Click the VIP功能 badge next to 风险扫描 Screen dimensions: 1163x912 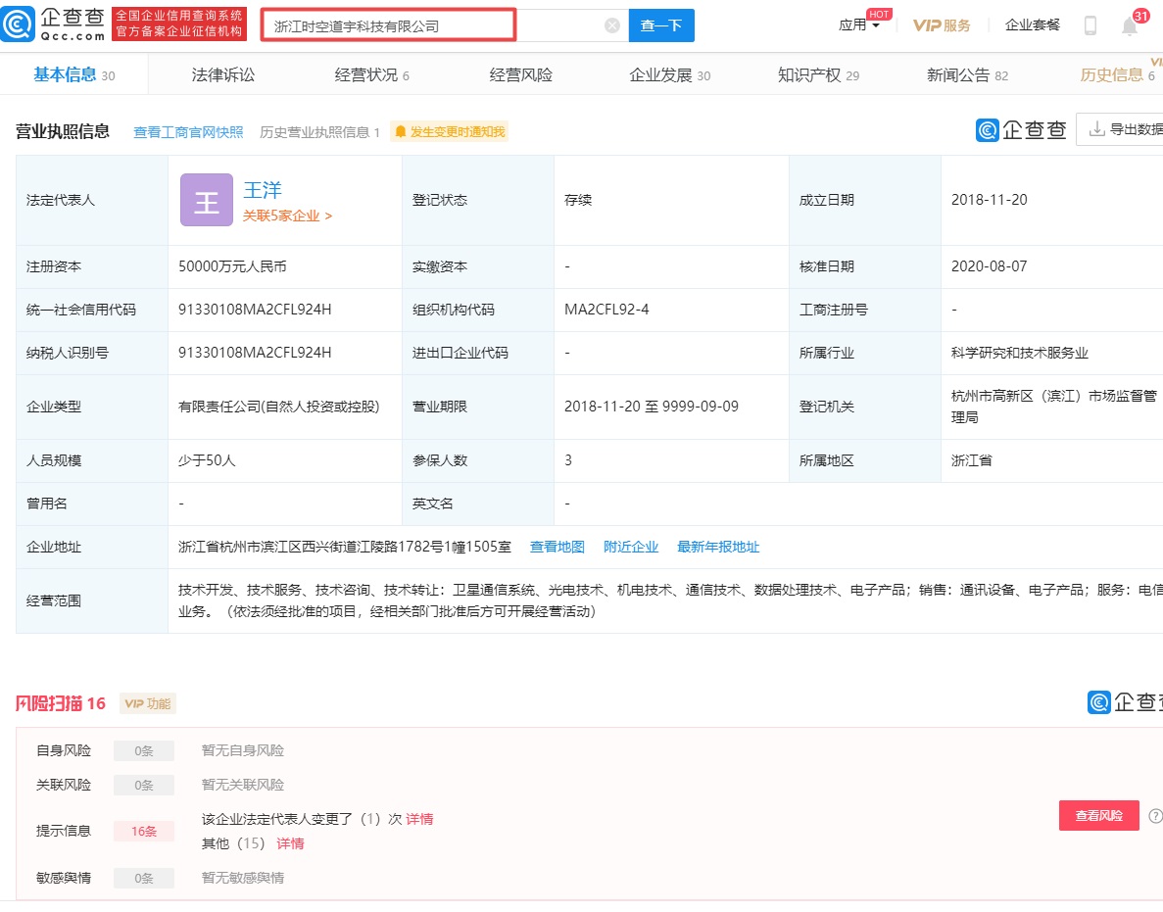148,703
